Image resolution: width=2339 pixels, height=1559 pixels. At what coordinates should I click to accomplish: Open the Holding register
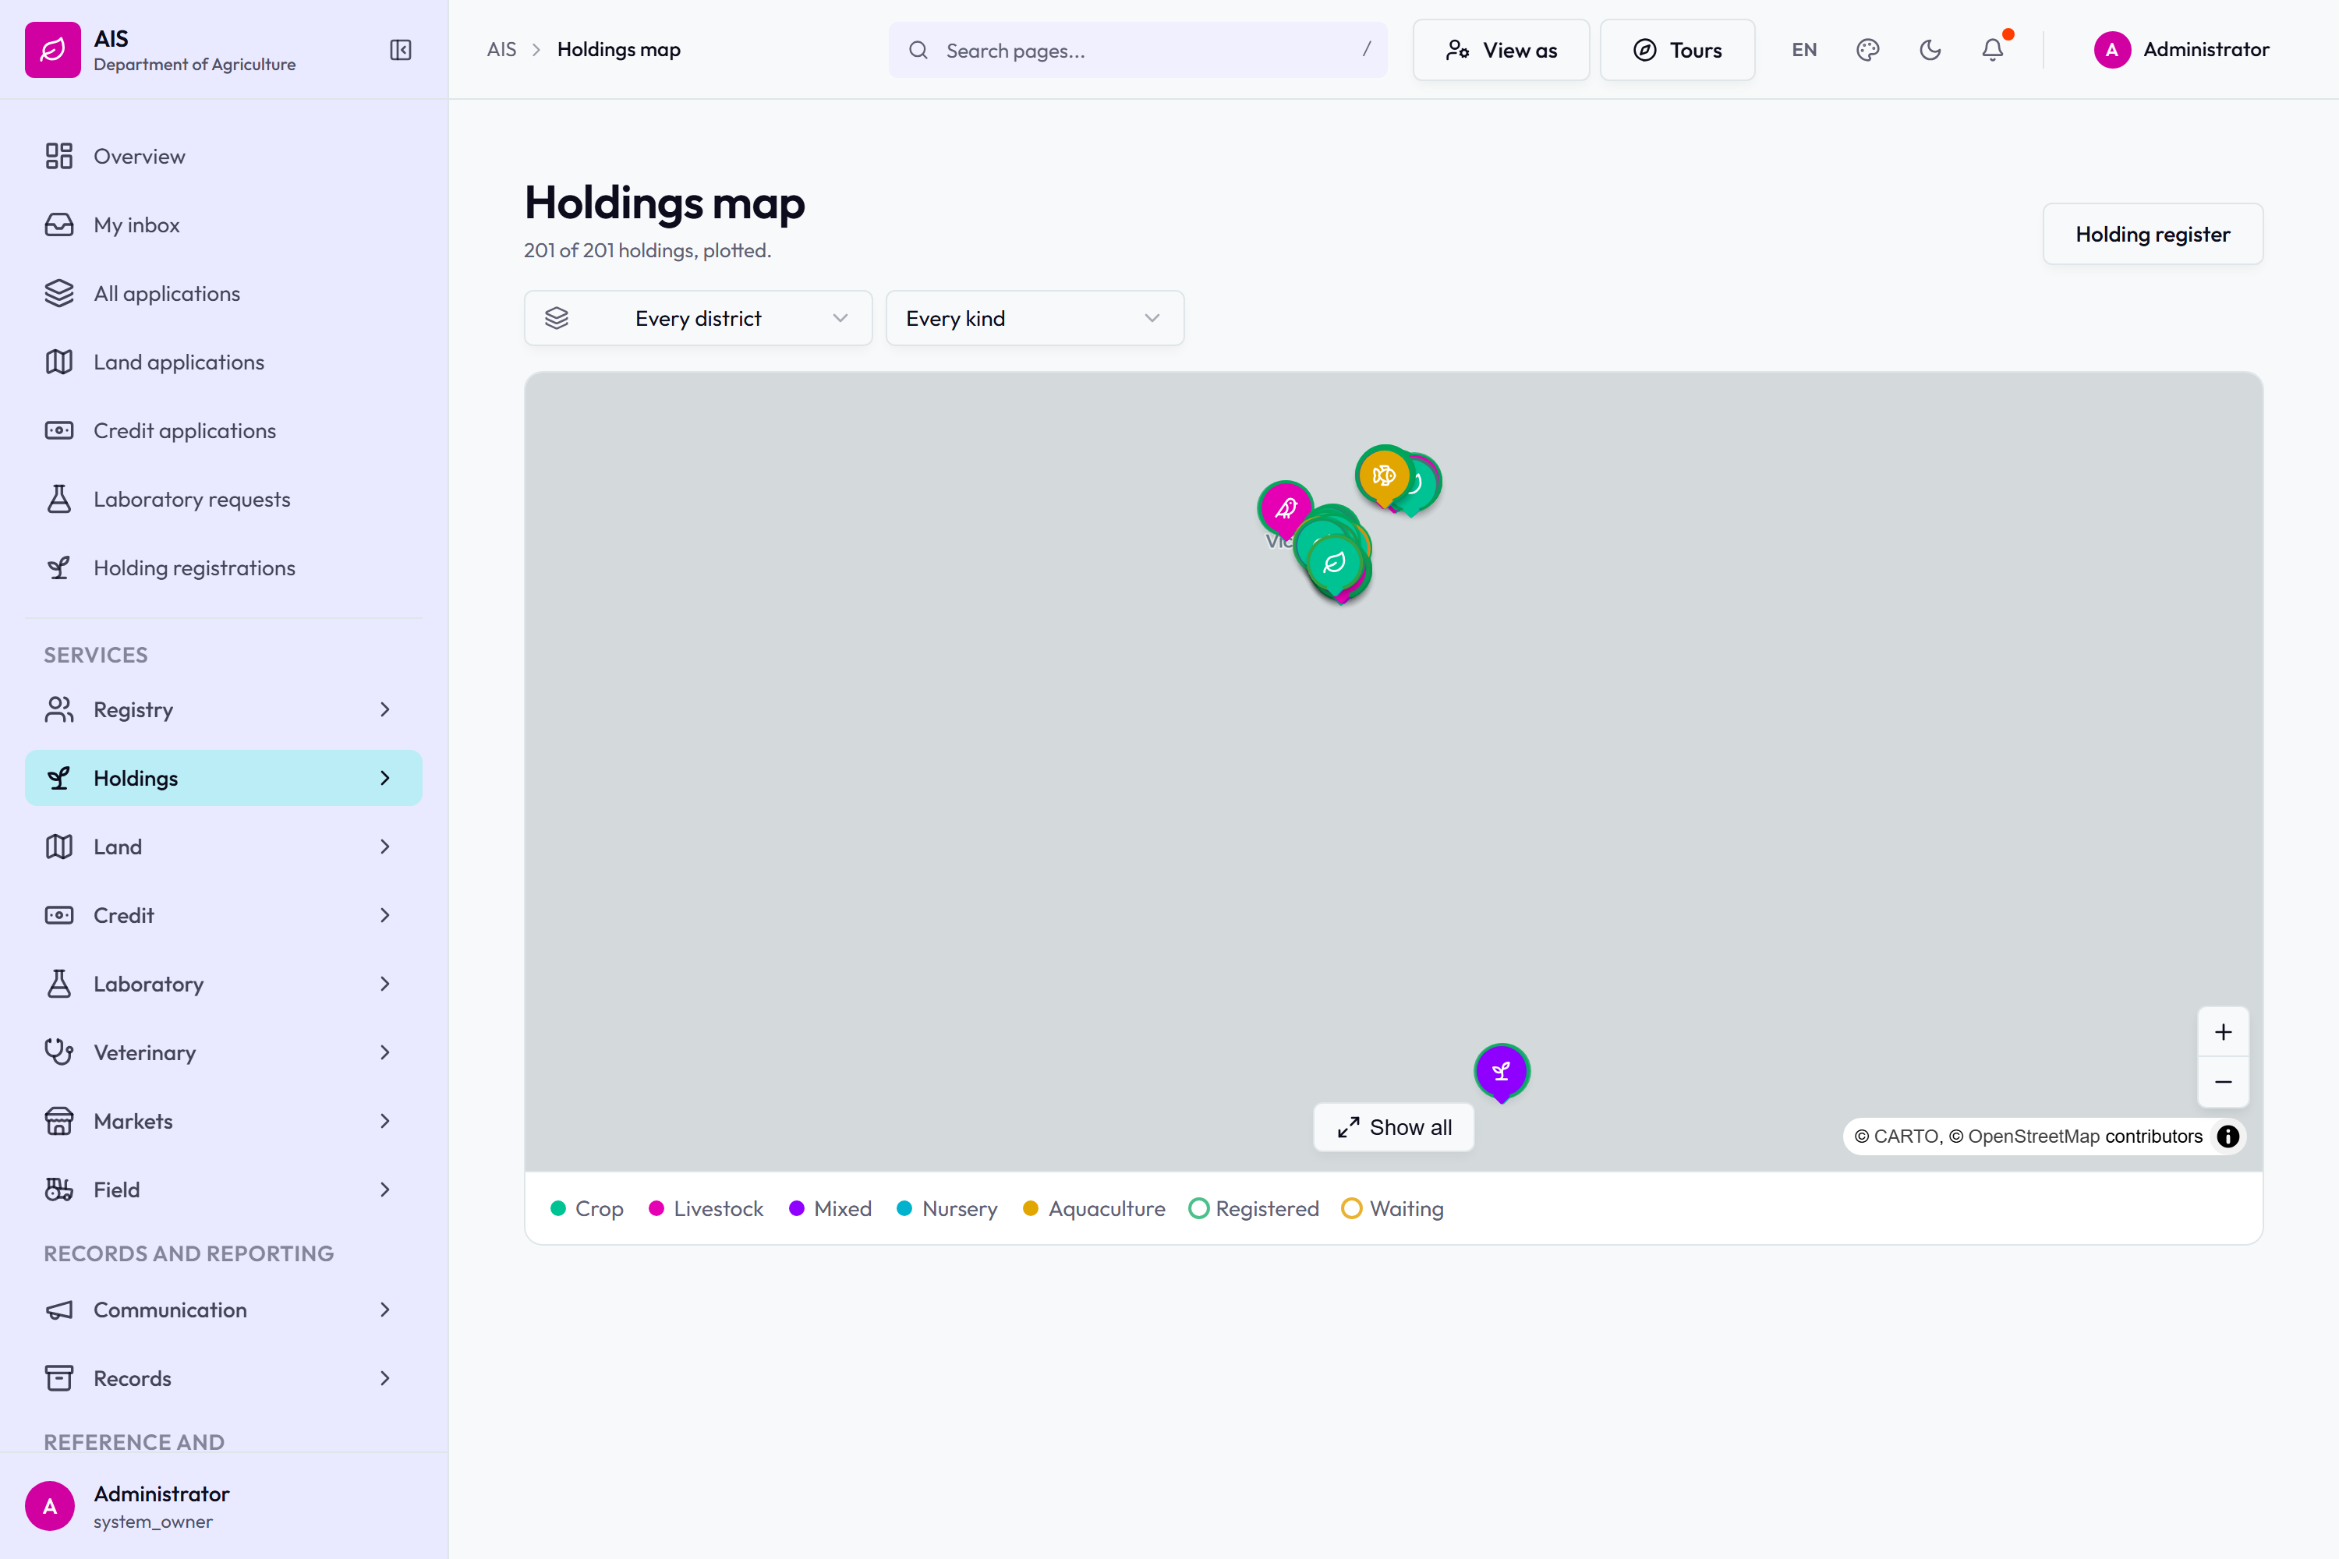click(2152, 235)
